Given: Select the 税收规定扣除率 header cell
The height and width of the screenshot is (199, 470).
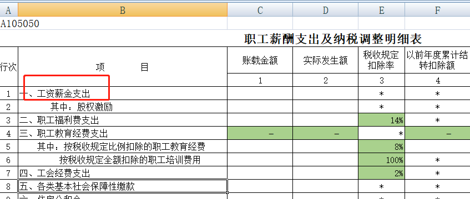Looking at the screenshot, I should (381, 60).
